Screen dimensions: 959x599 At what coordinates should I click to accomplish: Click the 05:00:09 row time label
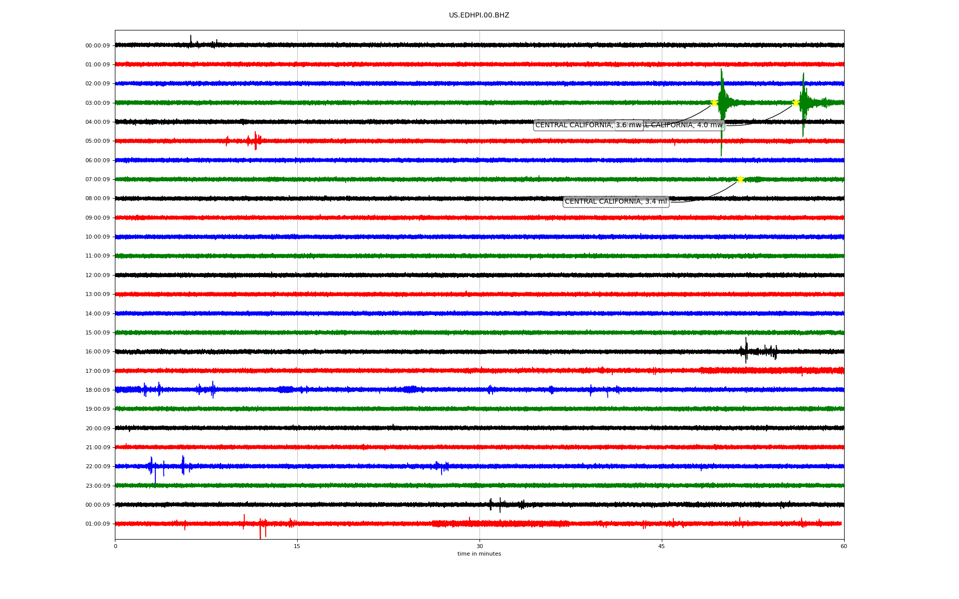97,141
